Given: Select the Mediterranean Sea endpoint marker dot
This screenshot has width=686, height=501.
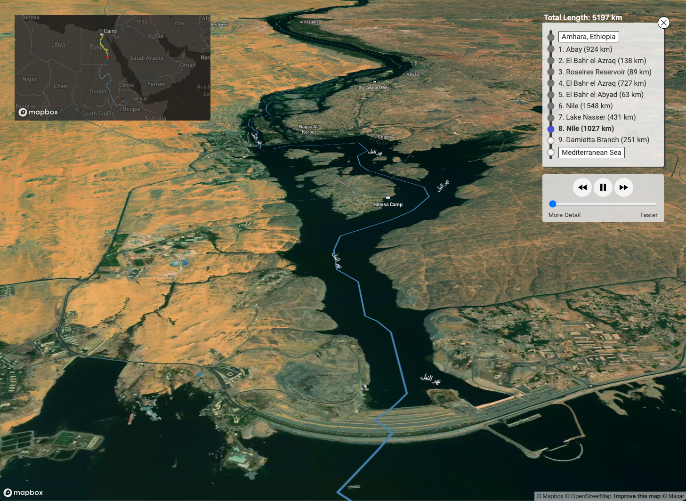Looking at the screenshot, I should pyautogui.click(x=551, y=153).
